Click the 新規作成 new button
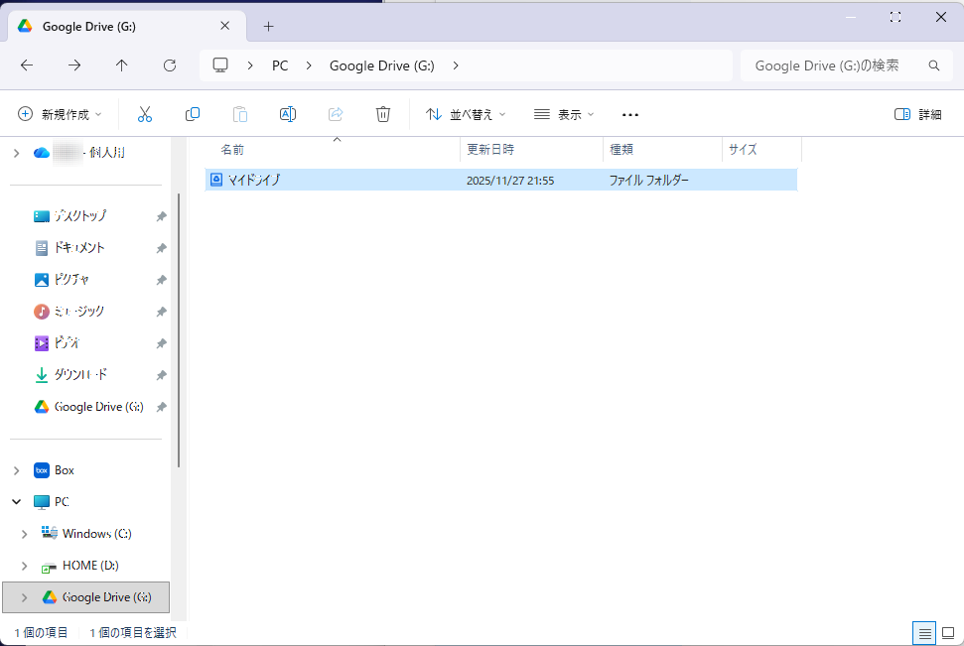The height and width of the screenshot is (646, 964). (61, 114)
